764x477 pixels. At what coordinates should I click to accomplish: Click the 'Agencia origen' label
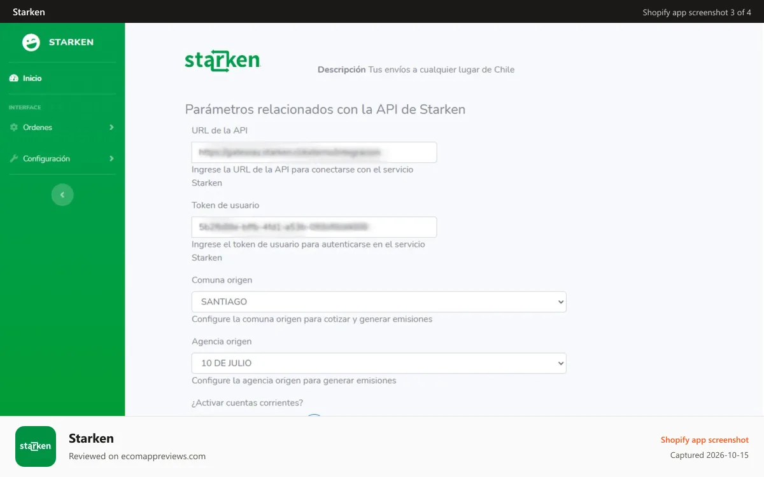tap(222, 342)
